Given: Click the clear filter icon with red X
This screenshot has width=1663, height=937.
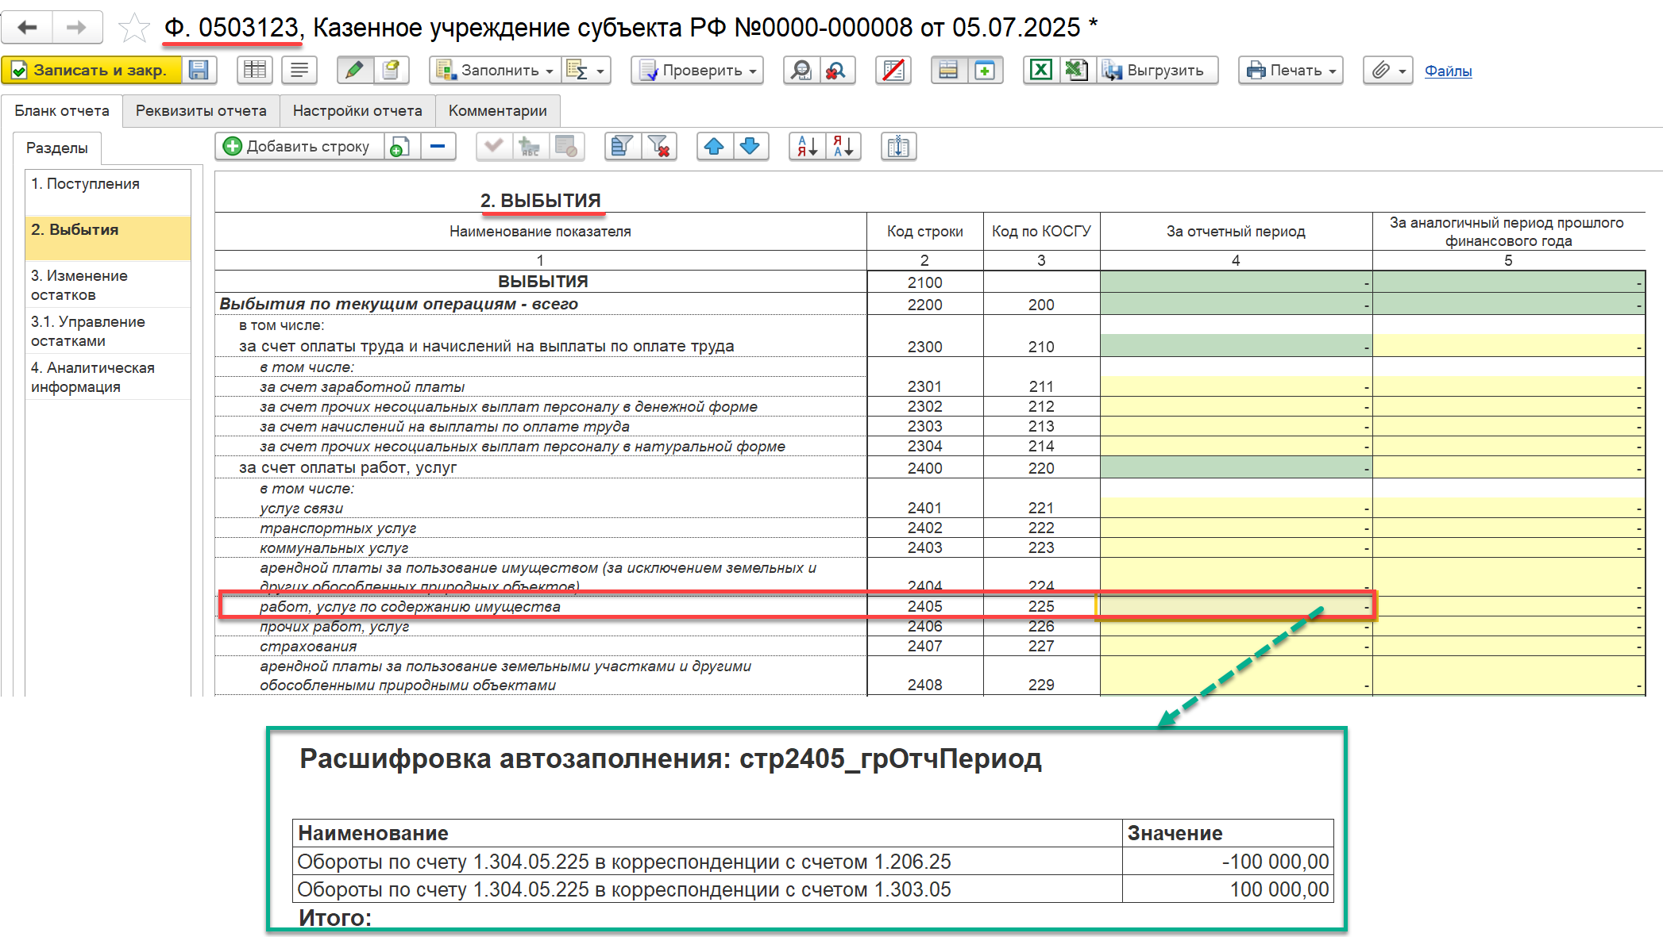Looking at the screenshot, I should (659, 147).
